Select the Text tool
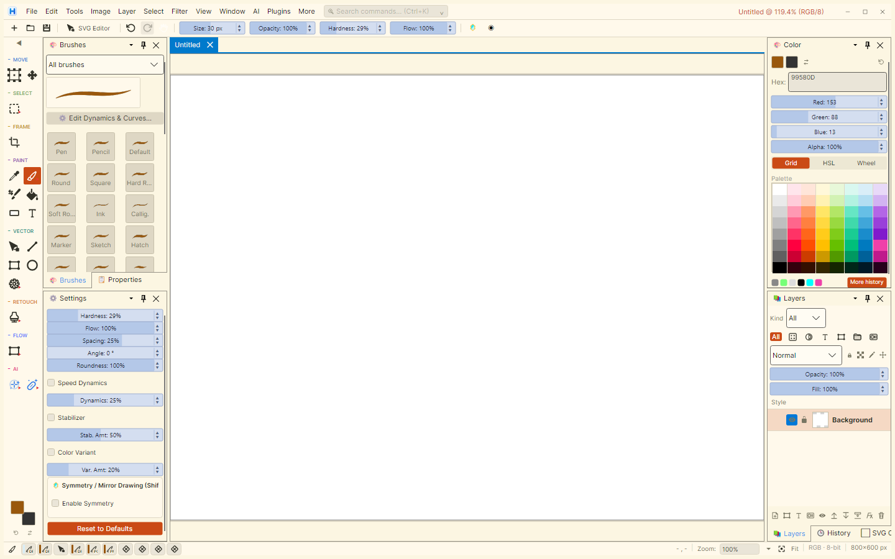 (32, 213)
